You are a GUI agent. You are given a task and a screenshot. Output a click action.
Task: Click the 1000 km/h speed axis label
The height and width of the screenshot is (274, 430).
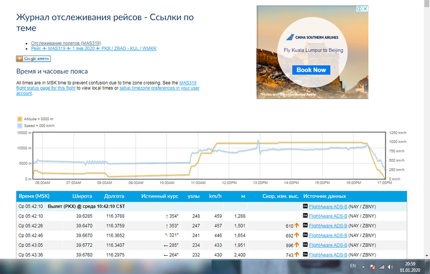pos(398,142)
